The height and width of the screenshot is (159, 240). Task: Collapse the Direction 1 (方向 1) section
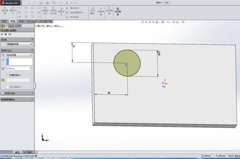coord(32,50)
